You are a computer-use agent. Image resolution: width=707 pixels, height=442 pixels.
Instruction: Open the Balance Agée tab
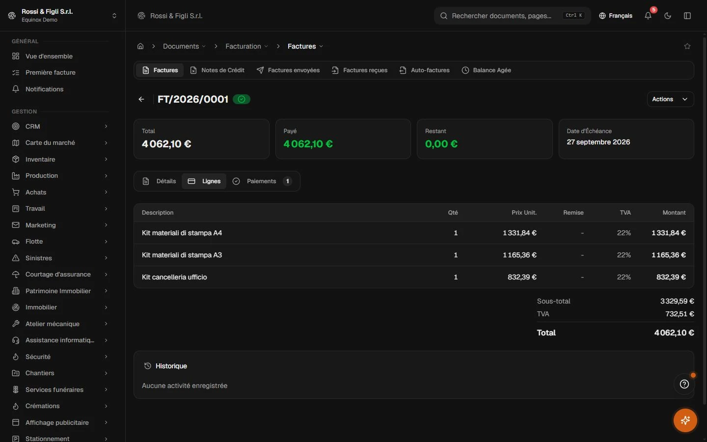coord(487,70)
